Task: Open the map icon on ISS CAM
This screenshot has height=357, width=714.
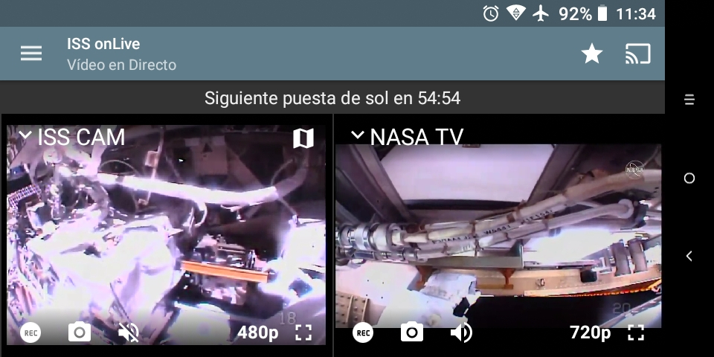Action: point(303,138)
